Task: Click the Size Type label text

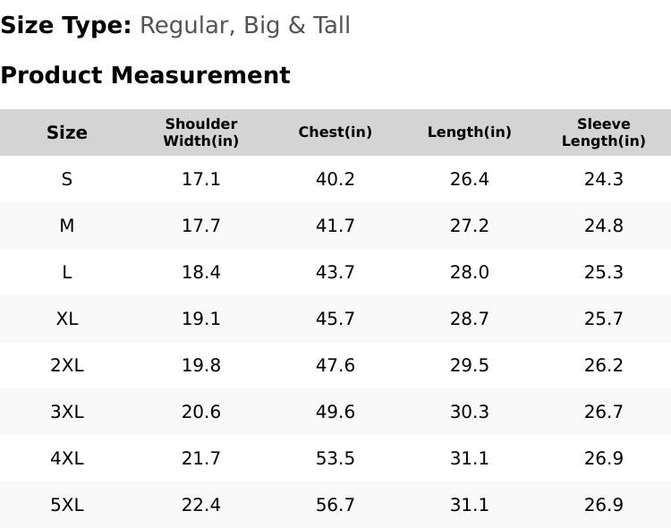Action: click(x=66, y=26)
